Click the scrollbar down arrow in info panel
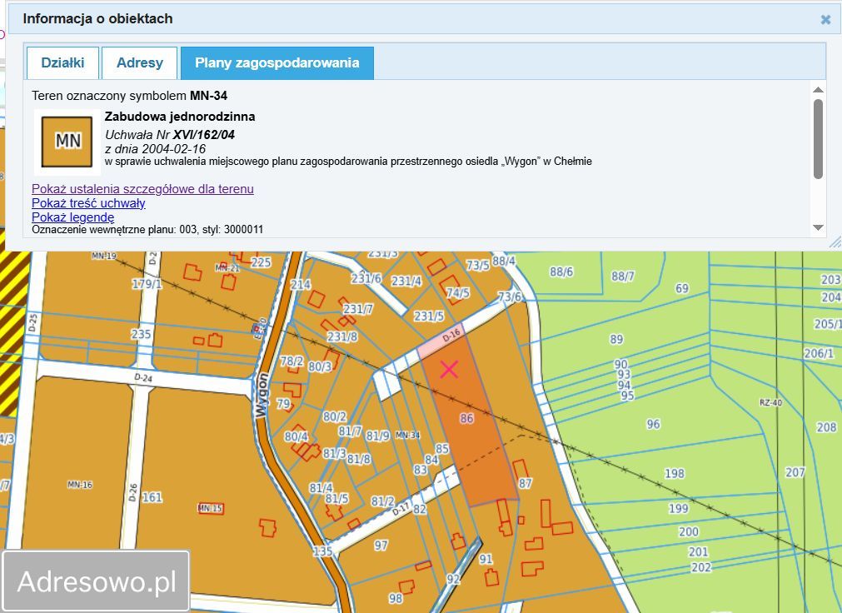Screen dimensions: 842x613 [818, 228]
